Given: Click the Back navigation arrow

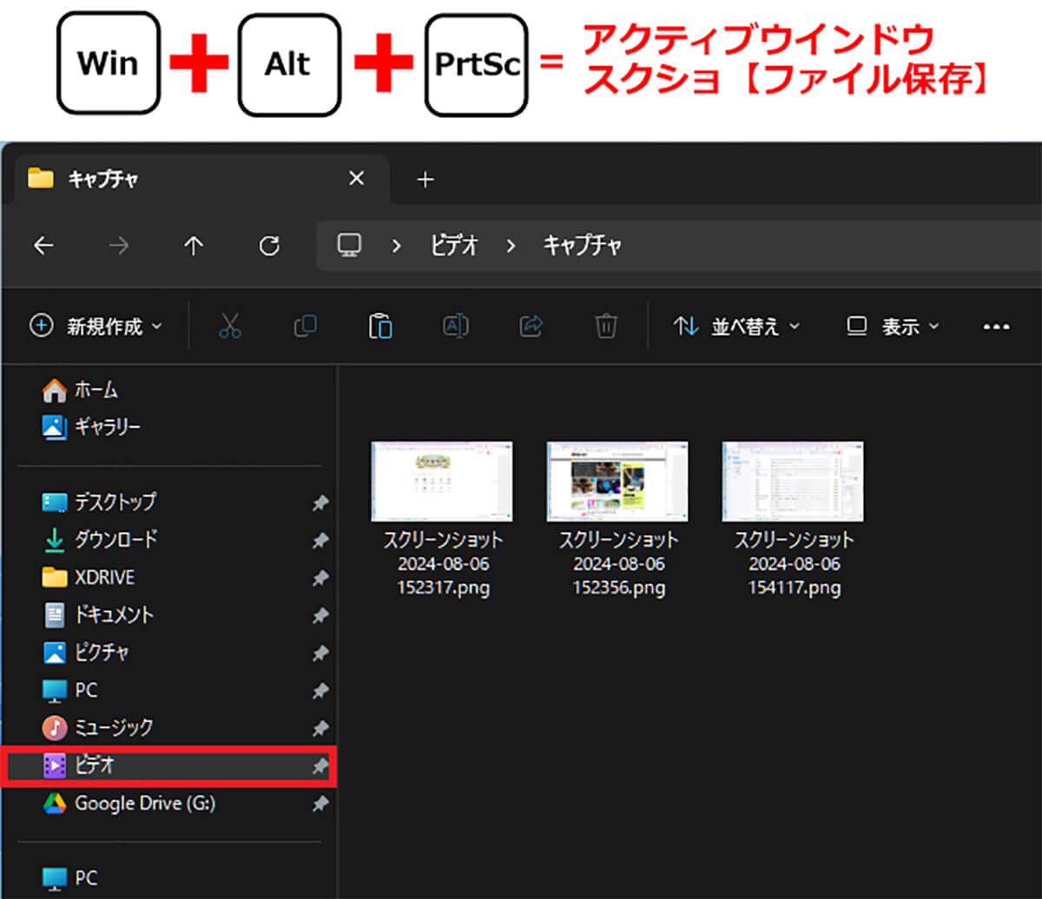Looking at the screenshot, I should pyautogui.click(x=43, y=246).
